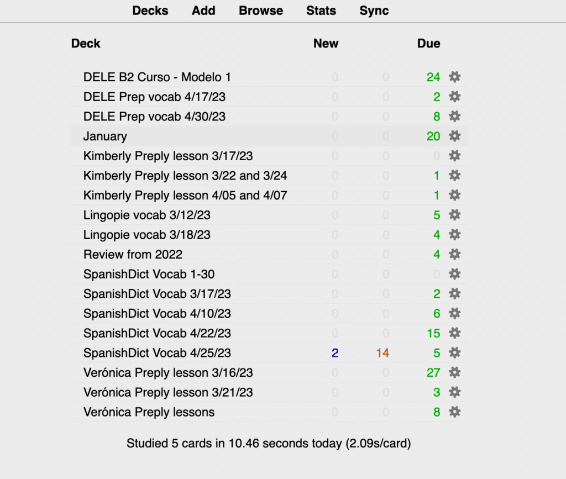Open the Browse window
The image size is (566, 479).
[260, 10]
